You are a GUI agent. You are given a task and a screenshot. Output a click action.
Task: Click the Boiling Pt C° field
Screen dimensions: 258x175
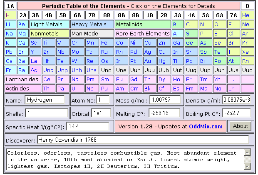click(x=236, y=113)
